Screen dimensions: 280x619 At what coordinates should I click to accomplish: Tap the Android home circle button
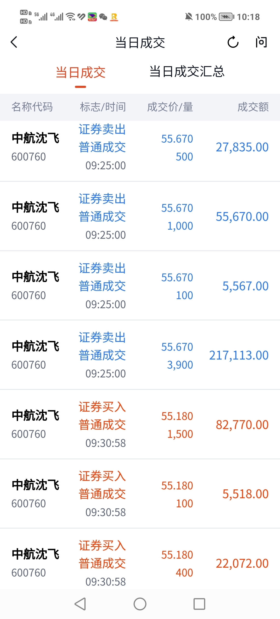tap(140, 604)
